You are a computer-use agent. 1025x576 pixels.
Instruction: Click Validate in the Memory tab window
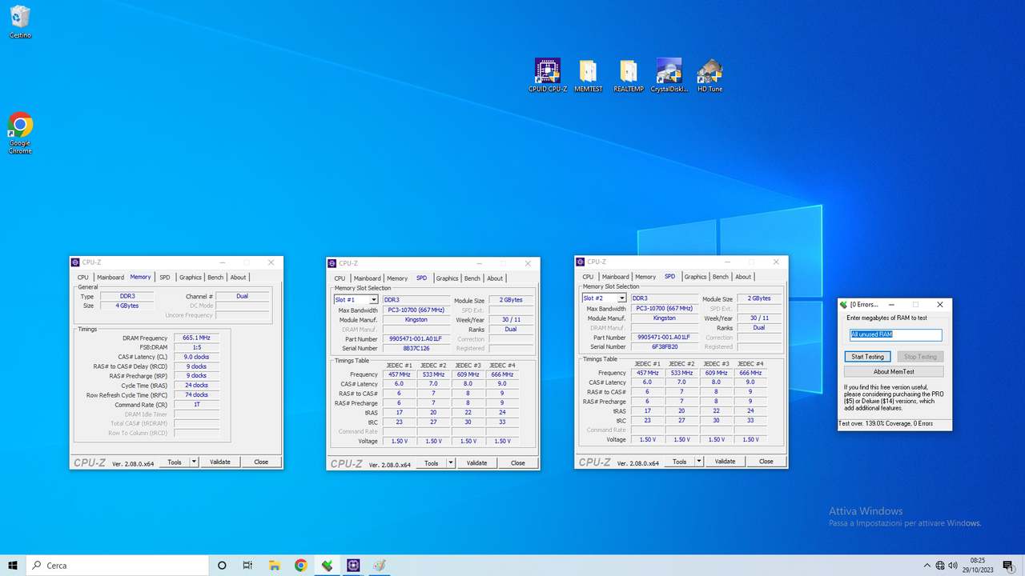click(220, 462)
